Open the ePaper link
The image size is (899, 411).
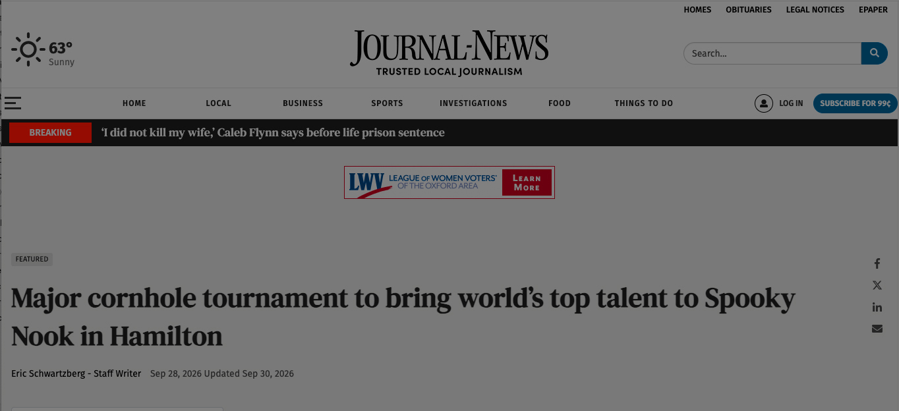point(873,10)
